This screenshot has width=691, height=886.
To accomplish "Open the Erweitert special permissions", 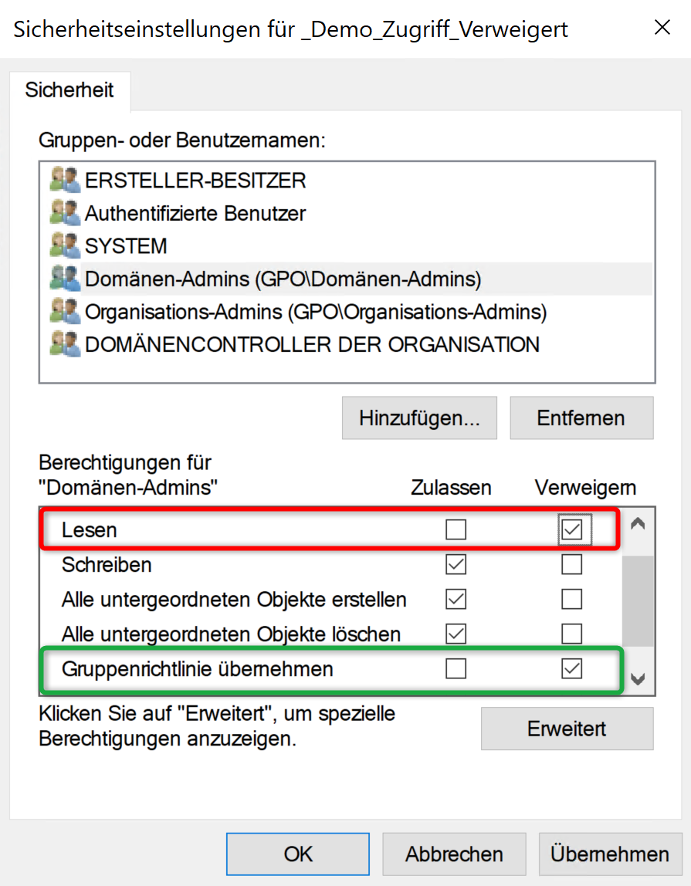I will click(567, 729).
